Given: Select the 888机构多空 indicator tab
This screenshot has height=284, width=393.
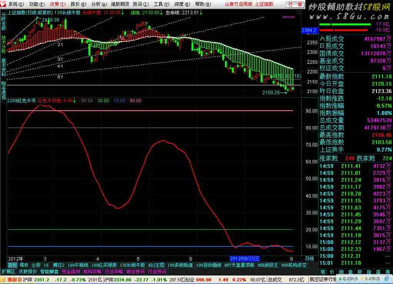Looking at the screenshot, I should pyautogui.click(x=294, y=265).
